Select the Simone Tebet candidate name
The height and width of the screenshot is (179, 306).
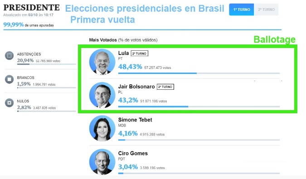click(135, 120)
